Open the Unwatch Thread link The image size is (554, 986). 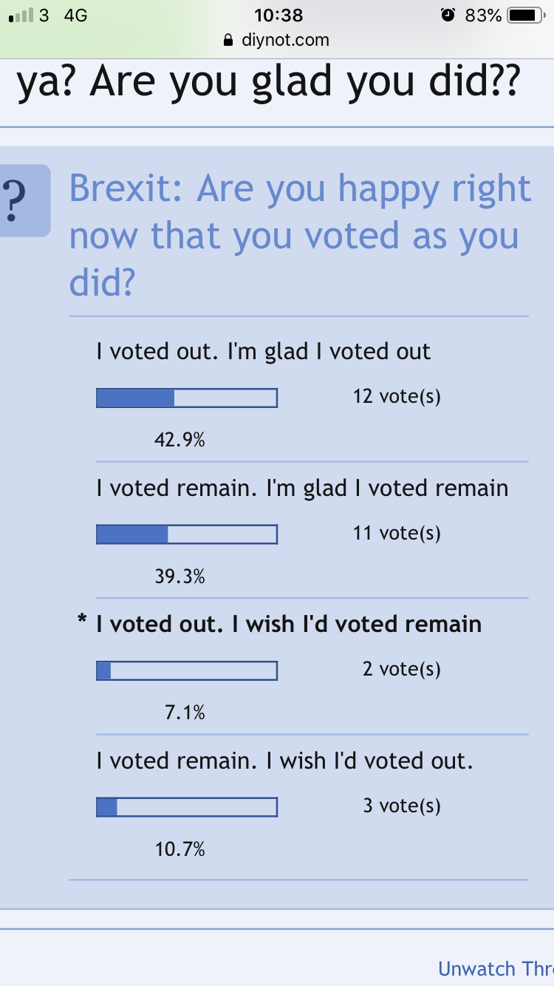tap(496, 968)
